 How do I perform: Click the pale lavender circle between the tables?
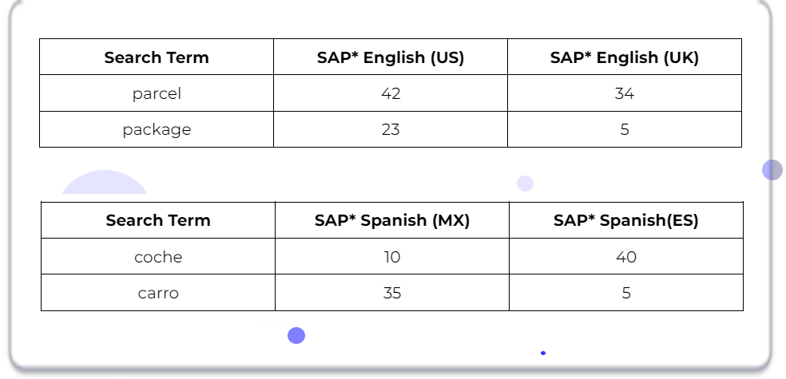pos(525,184)
